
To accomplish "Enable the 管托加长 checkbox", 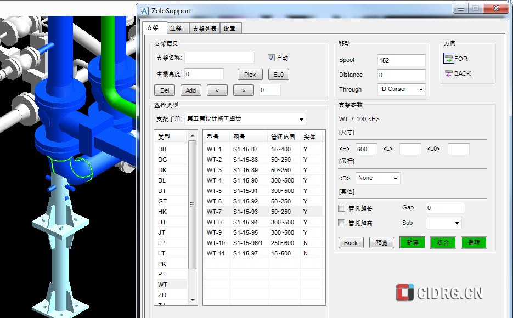I will [342, 208].
